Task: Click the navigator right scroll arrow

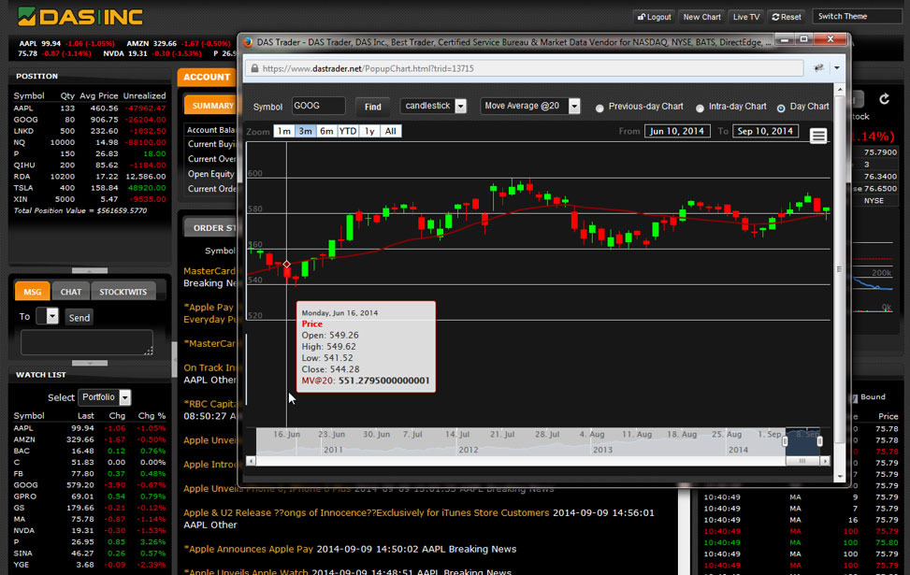Action: click(x=825, y=461)
